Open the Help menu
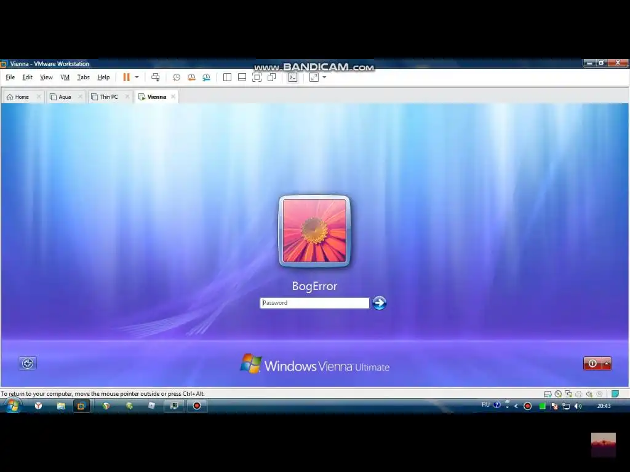Viewport: 630px width, 472px height. pyautogui.click(x=103, y=77)
